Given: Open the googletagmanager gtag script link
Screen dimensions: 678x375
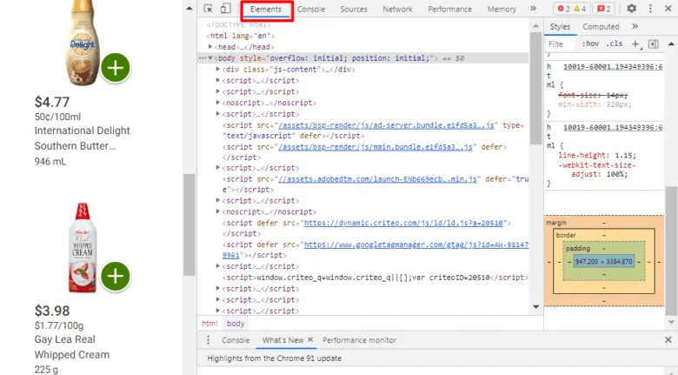Looking at the screenshot, I should (x=416, y=244).
